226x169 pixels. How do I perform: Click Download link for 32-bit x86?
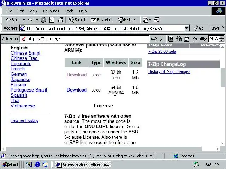[x=77, y=75]
